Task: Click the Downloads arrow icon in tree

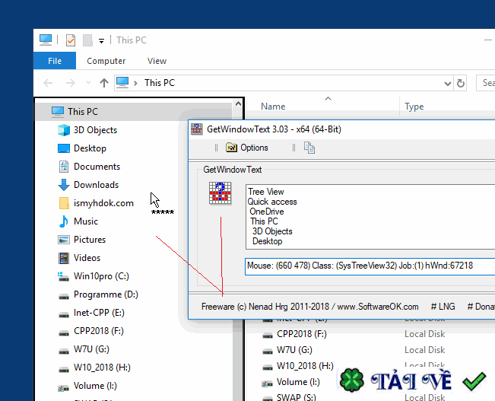Action: click(64, 185)
